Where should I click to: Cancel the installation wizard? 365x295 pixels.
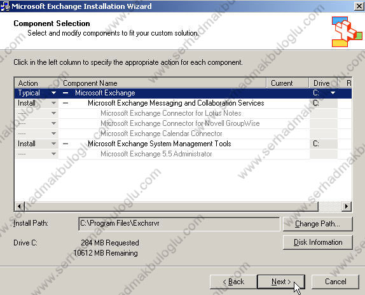pos(335,282)
